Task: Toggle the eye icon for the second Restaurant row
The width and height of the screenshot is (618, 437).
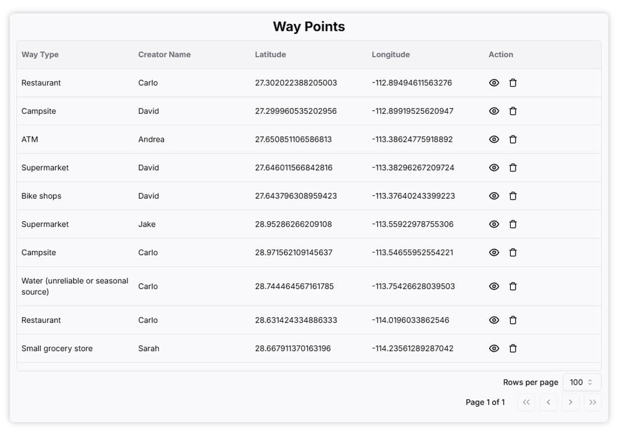Action: [x=494, y=320]
